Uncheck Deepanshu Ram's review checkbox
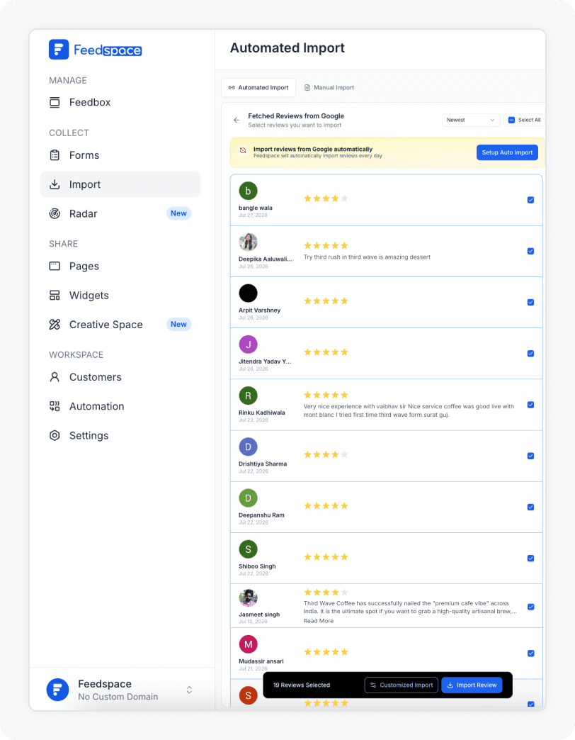 click(x=530, y=508)
